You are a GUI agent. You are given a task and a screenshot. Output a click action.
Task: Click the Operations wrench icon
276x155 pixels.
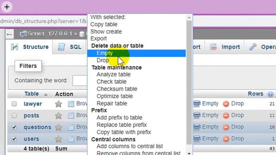click(253, 47)
